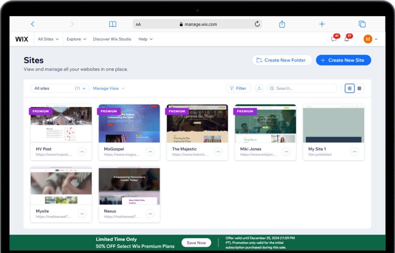Image resolution: width=395 pixels, height=253 pixels.
Task: Show all tabs overview icon
Action: pos(362,24)
